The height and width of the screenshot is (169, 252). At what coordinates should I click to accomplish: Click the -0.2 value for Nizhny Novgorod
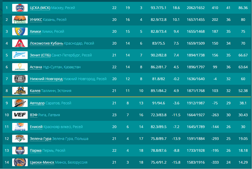[176, 79]
